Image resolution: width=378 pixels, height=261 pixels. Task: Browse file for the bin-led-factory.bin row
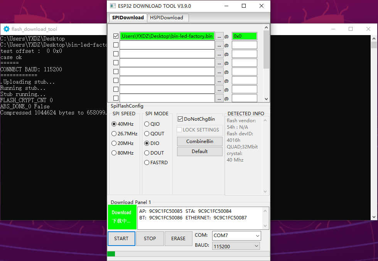pos(219,36)
